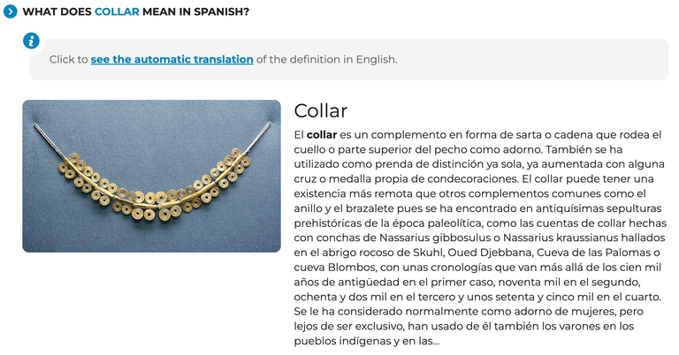Click the 'WHAT DOES' text in the heading
Viewport: 679px width, 355px height.
pyautogui.click(x=57, y=11)
